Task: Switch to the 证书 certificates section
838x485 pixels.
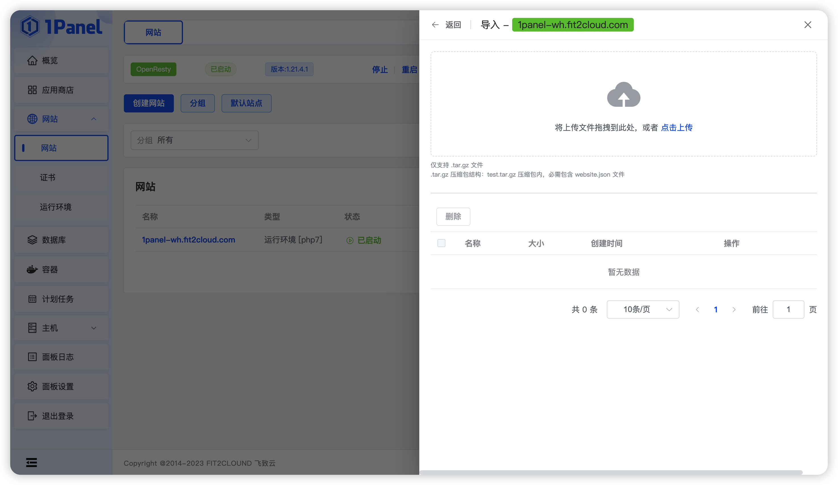Action: (x=48, y=177)
